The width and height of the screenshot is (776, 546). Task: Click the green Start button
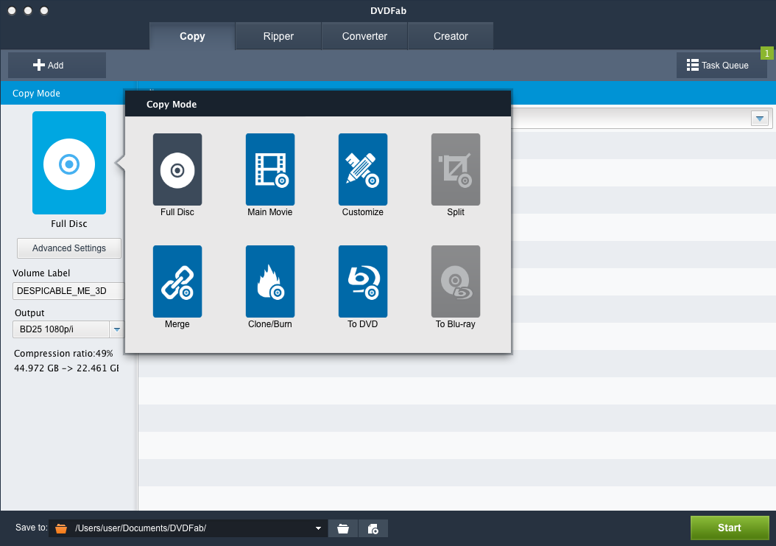730,528
